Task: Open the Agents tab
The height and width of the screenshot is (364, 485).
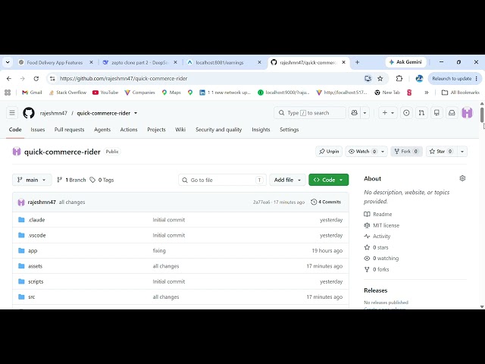Action: coord(102,130)
